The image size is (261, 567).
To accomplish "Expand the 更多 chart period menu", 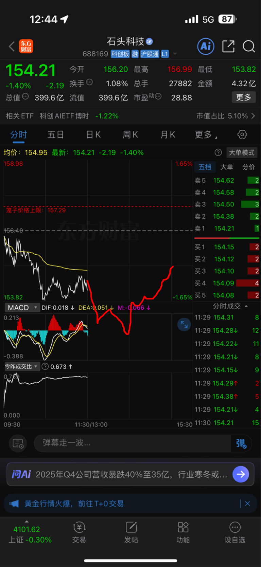I will click(x=206, y=134).
